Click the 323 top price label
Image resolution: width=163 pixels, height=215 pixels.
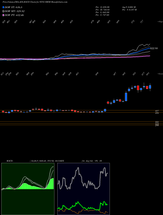4,21
